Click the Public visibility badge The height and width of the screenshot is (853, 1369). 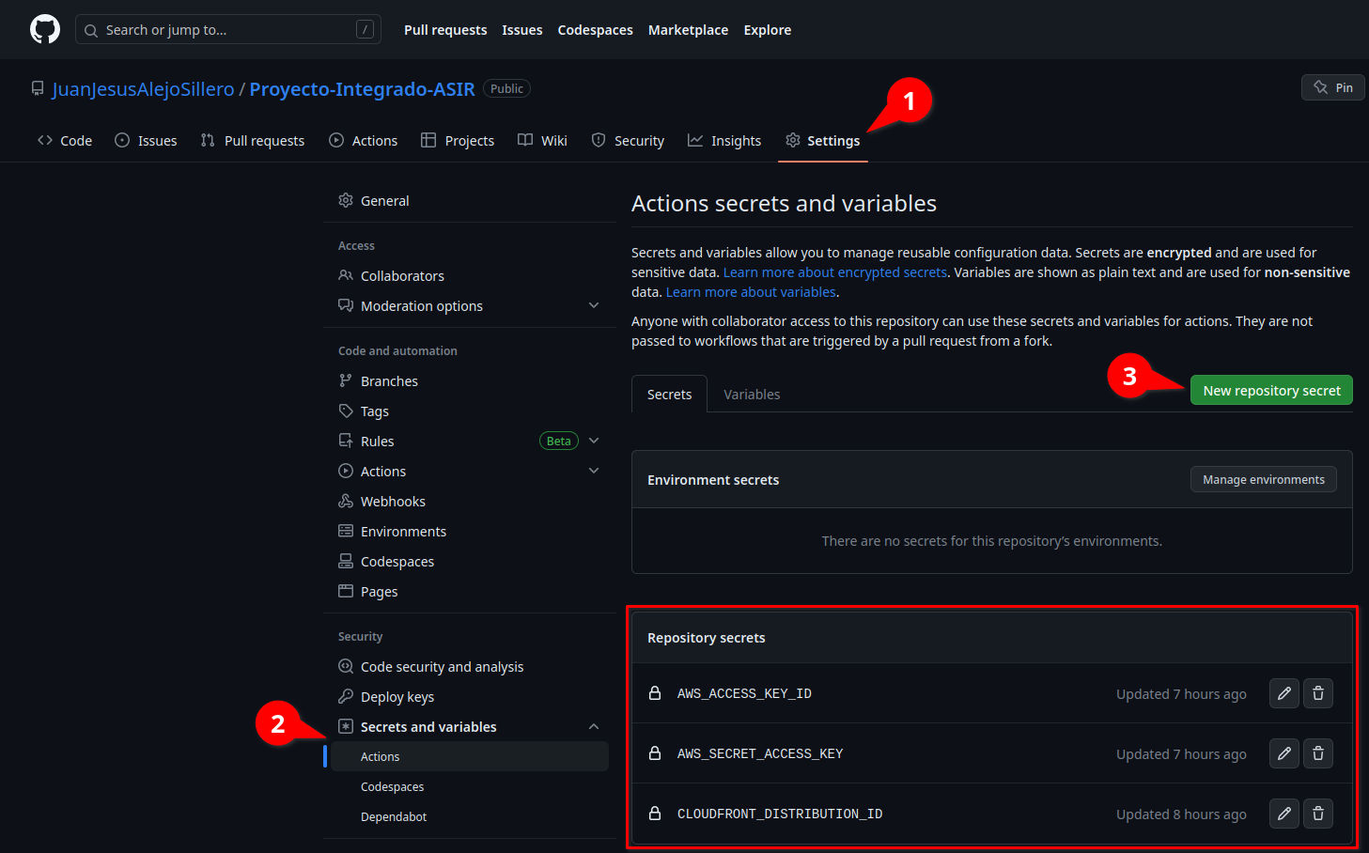(x=506, y=88)
